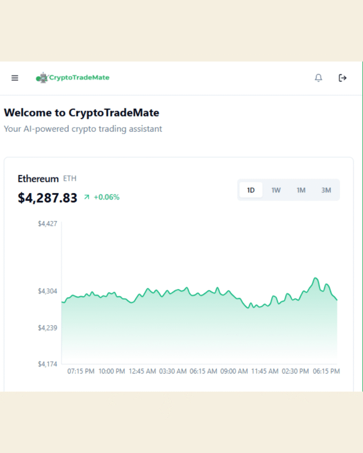Image resolution: width=363 pixels, height=453 pixels.
Task: Click the logout icon
Action: point(342,78)
